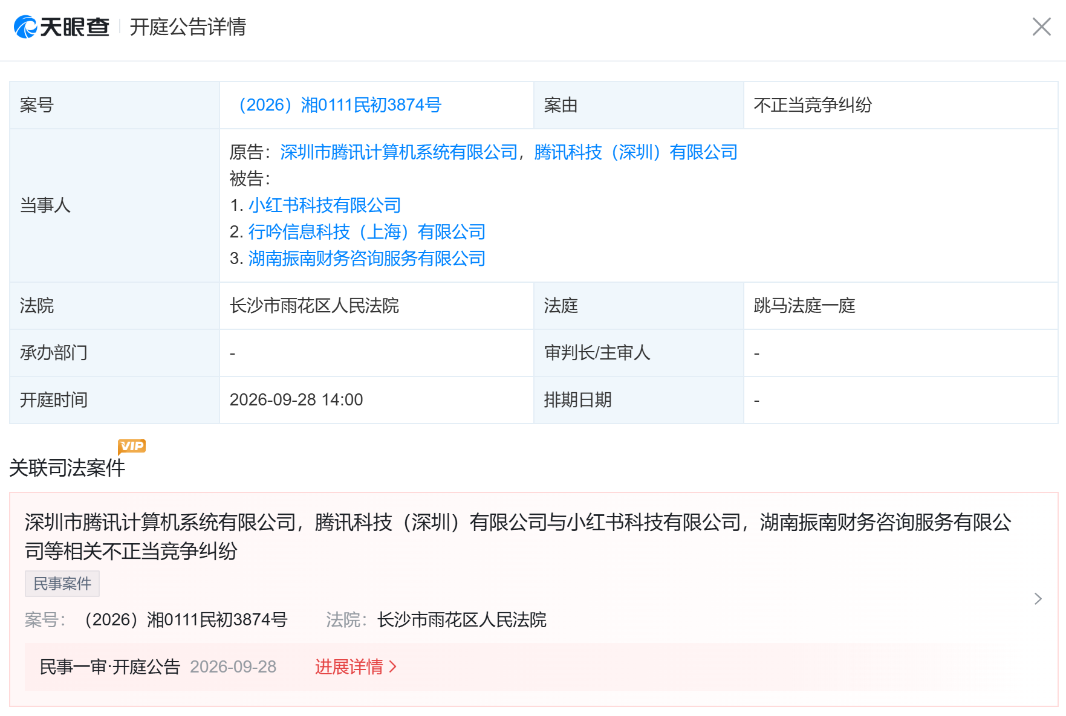The image size is (1066, 716).
Task: Open plaintiff 深圳市腾讯计算机系统有限公司 link
Action: coord(399,152)
